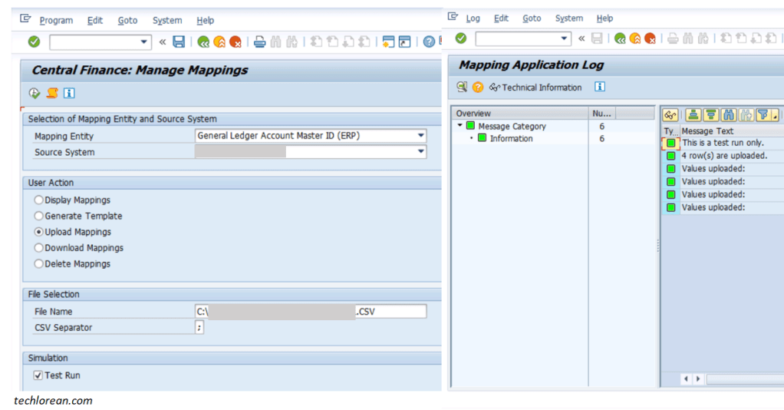784x410 pixels.
Task: Open Goto menu in Application Log window
Action: [532, 18]
